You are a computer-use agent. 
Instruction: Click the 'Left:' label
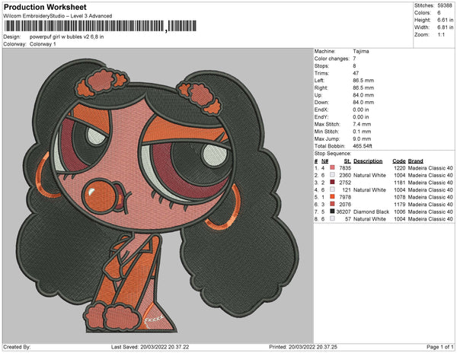(319, 81)
